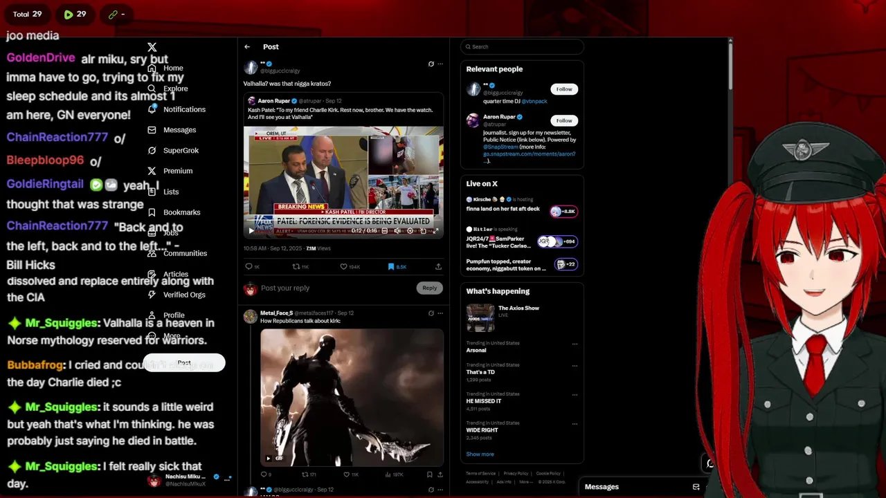Click the Verified Orgs sidebar icon

coord(152,295)
